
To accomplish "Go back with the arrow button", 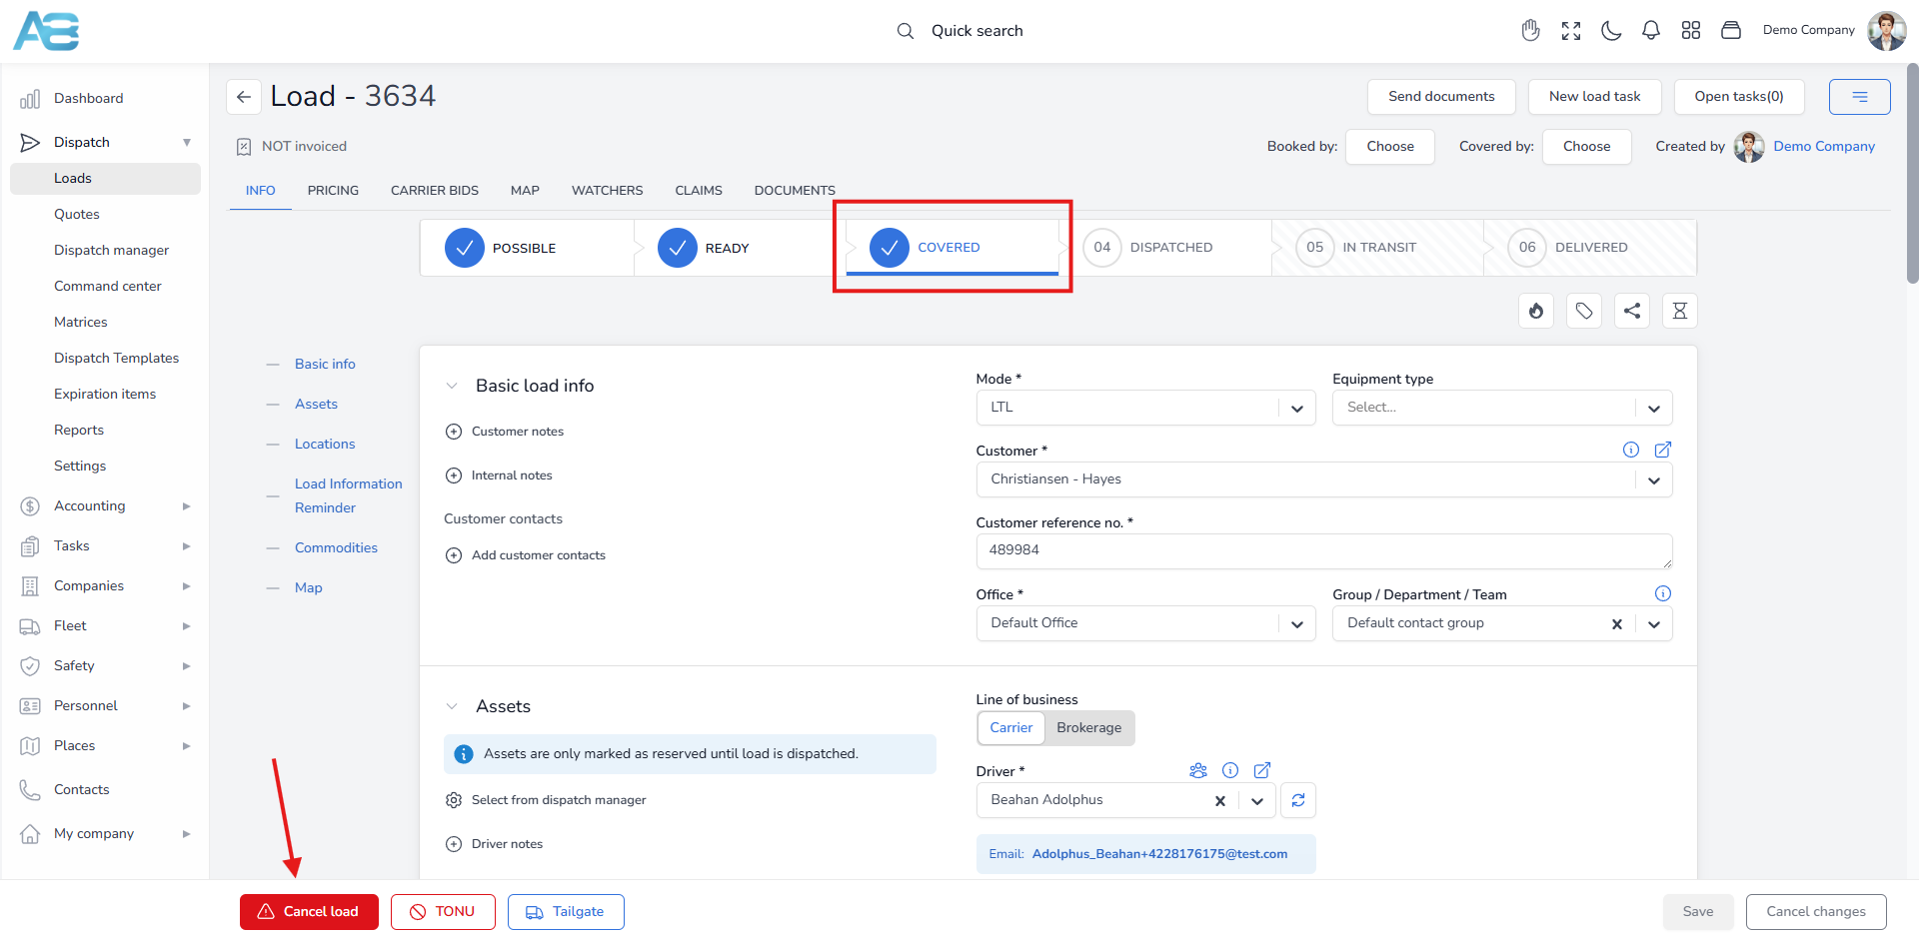I will (x=244, y=97).
